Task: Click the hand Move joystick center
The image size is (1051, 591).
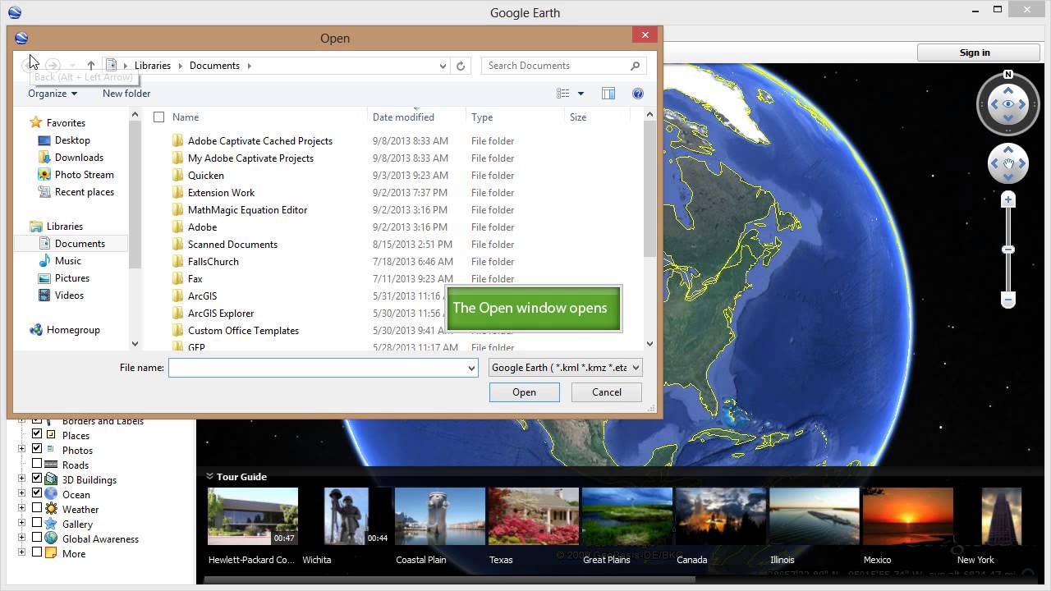Action: [1008, 163]
